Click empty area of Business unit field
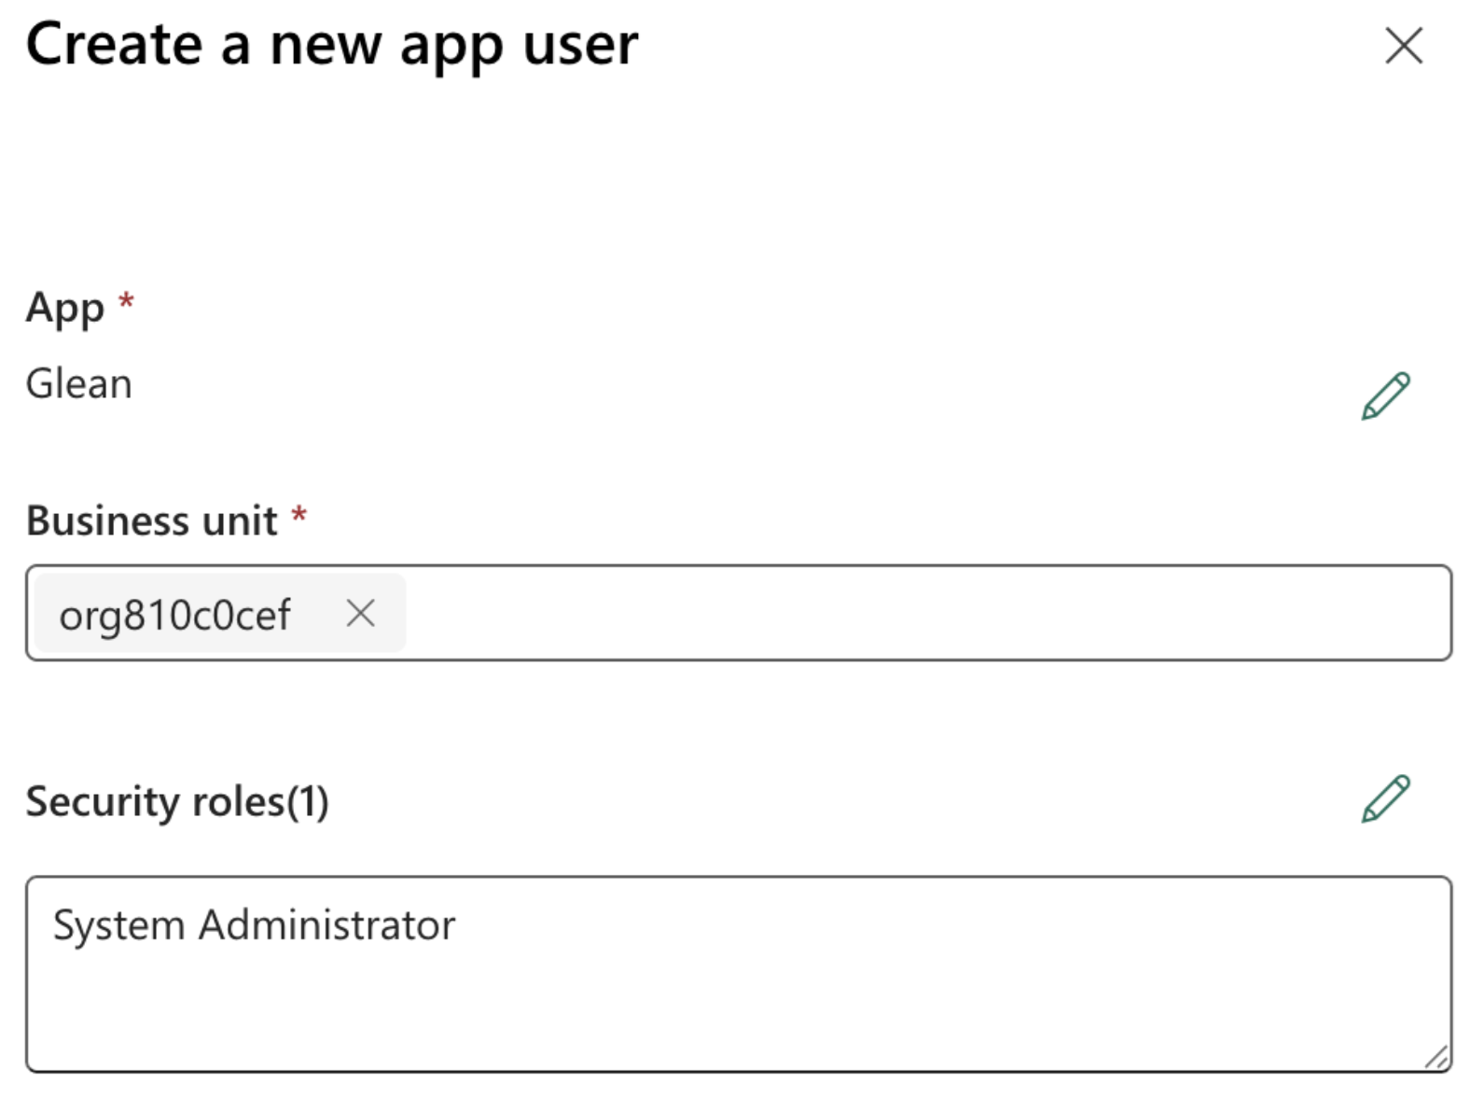 [923, 614]
